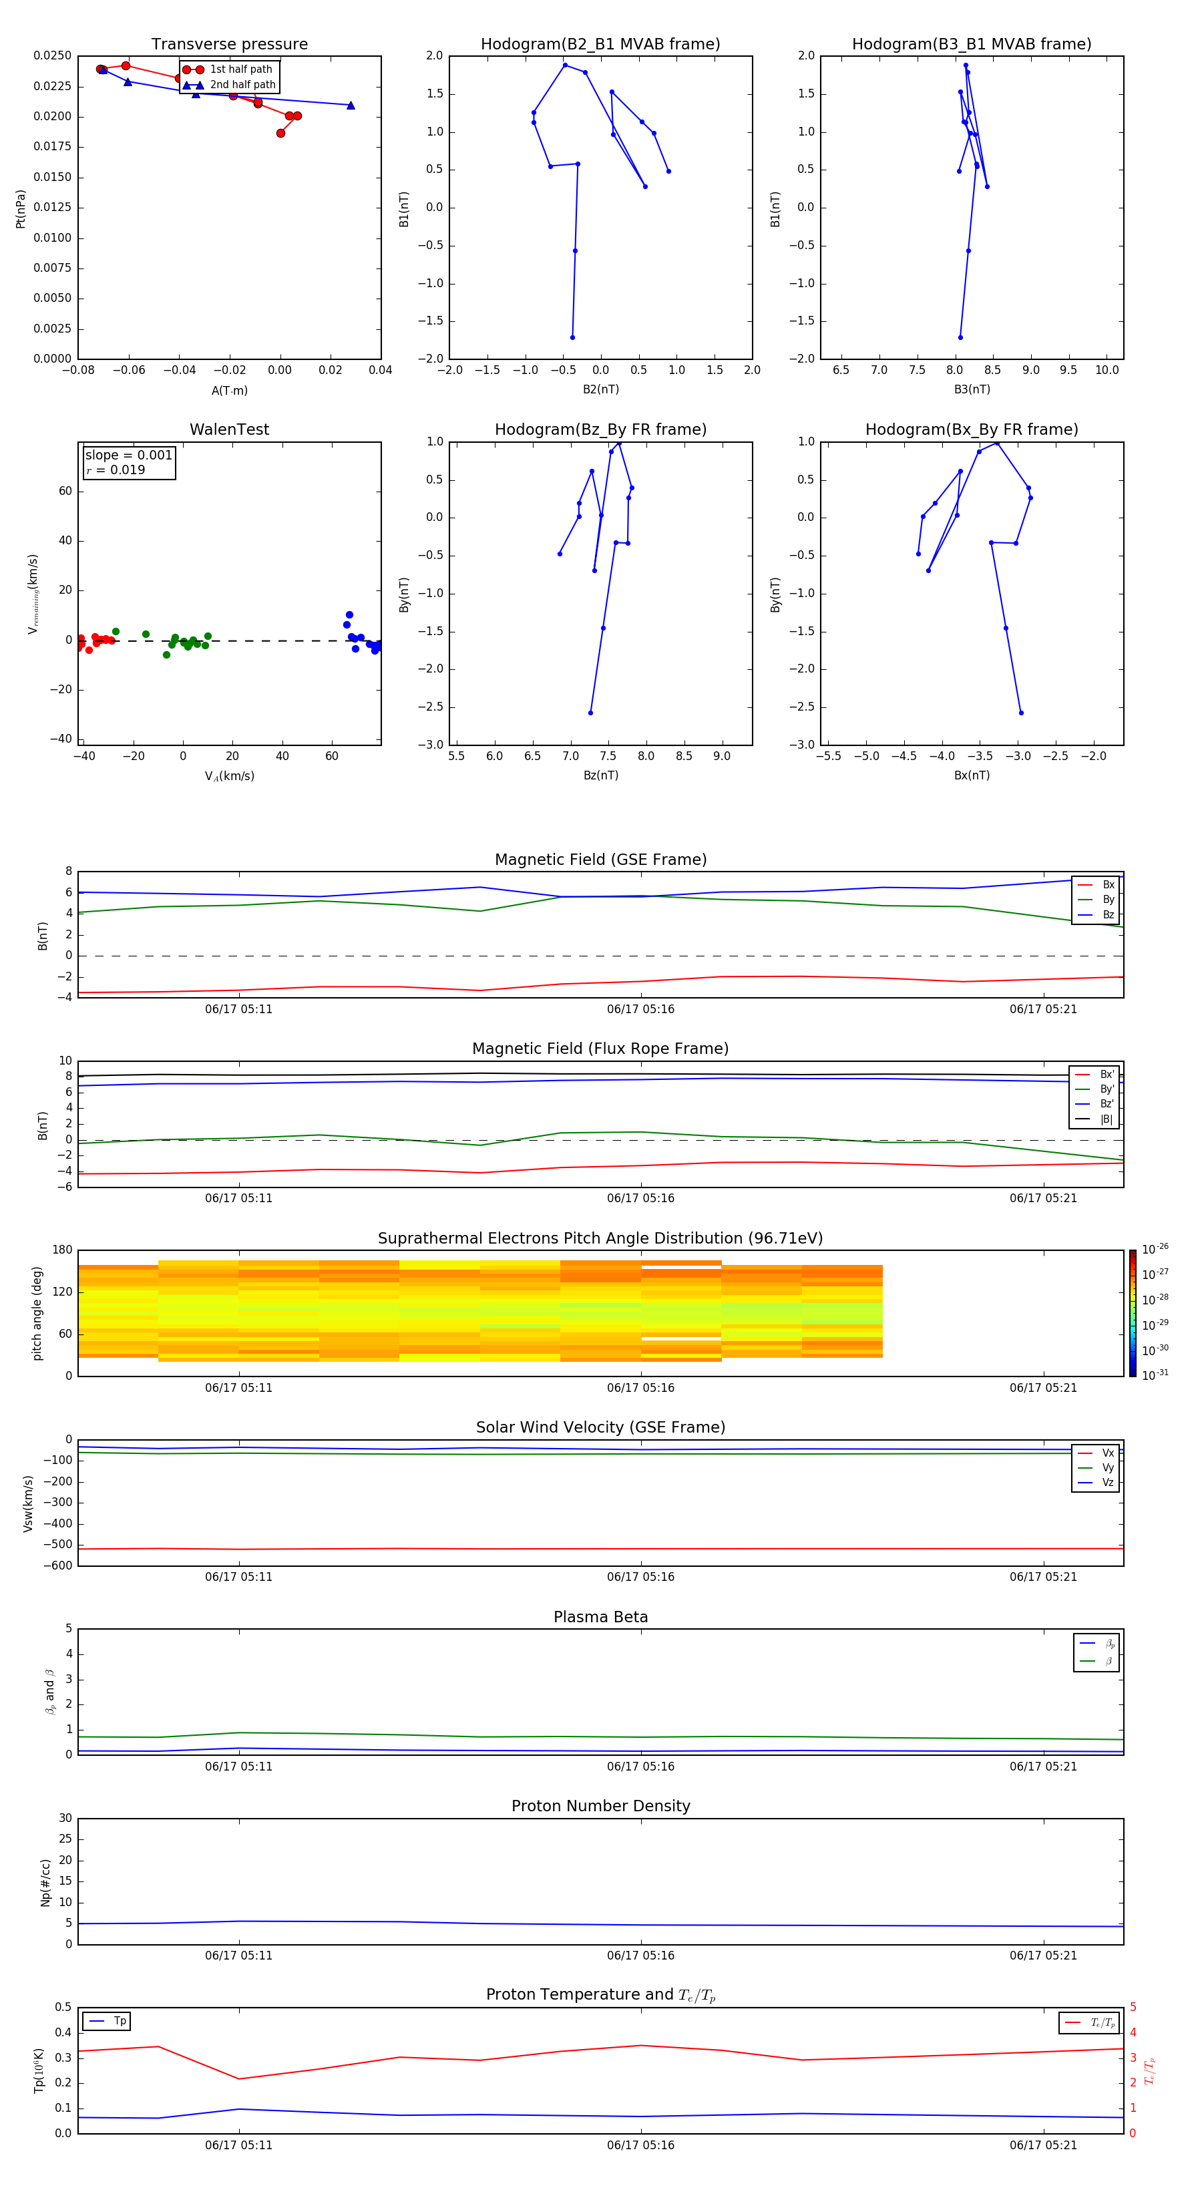Image resolution: width=1202 pixels, height=2204 pixels.
Task: Click the 10^-26 colorbar tick label
Action: [1155, 1248]
